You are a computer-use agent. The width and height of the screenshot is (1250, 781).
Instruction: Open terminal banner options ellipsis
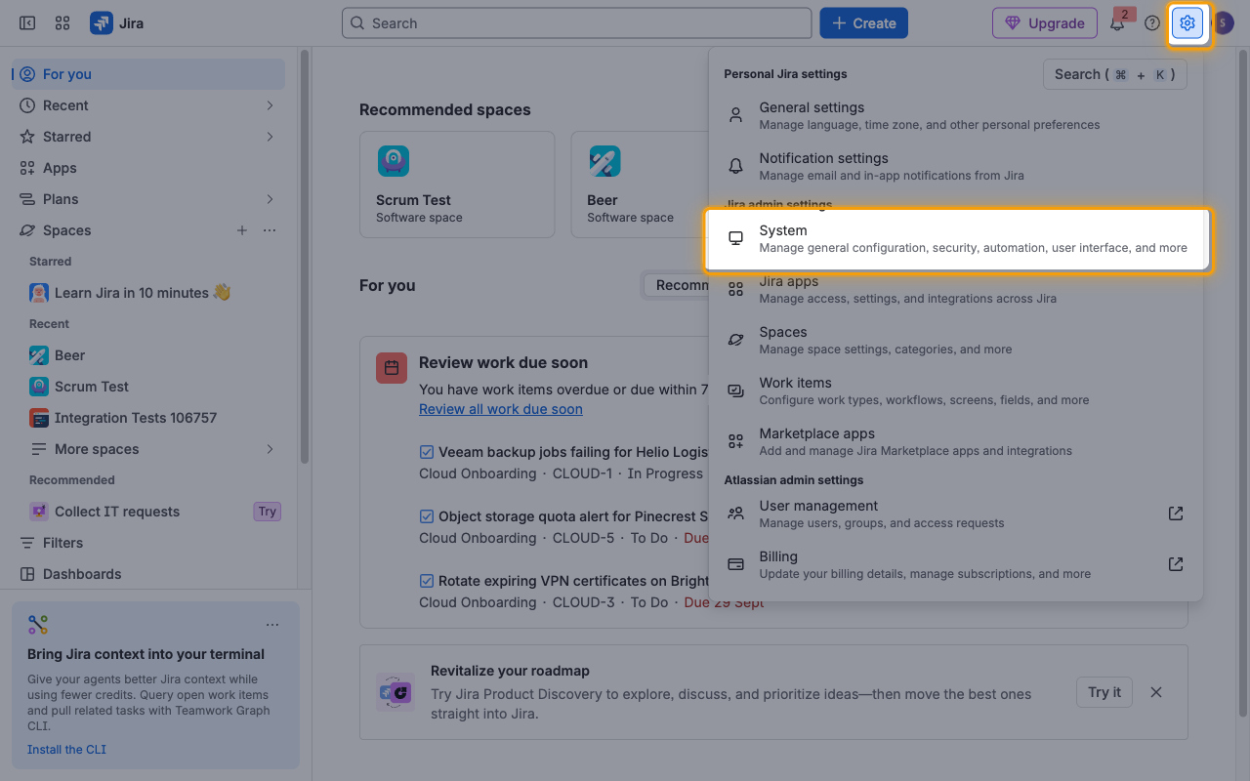click(272, 625)
